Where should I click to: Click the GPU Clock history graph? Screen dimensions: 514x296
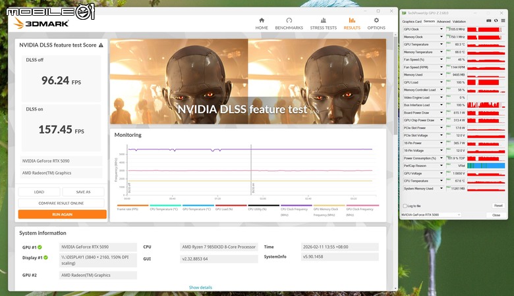[486, 30]
